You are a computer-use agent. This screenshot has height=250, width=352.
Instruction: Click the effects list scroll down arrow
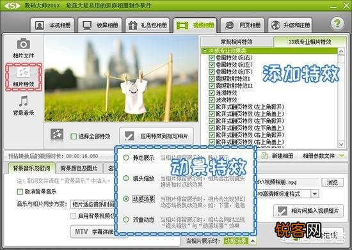341,144
